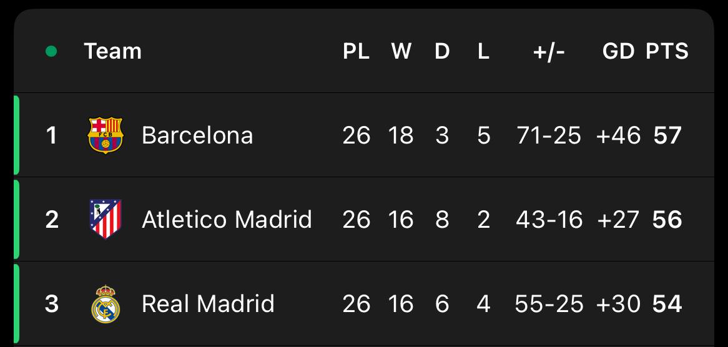Select the W column header
Viewport: 728px width, 347px height.
point(401,51)
